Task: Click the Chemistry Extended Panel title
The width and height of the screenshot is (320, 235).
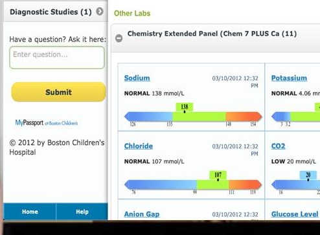Action: point(212,34)
